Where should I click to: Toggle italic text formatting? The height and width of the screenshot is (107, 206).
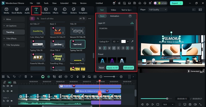pyautogui.click(x=105, y=48)
